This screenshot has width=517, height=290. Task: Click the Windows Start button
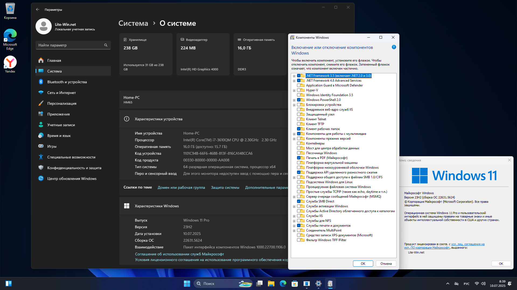point(187,284)
